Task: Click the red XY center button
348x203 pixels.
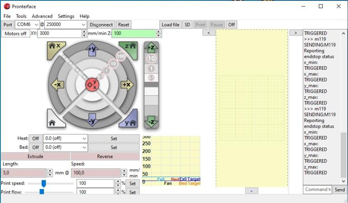Action: click(92, 85)
